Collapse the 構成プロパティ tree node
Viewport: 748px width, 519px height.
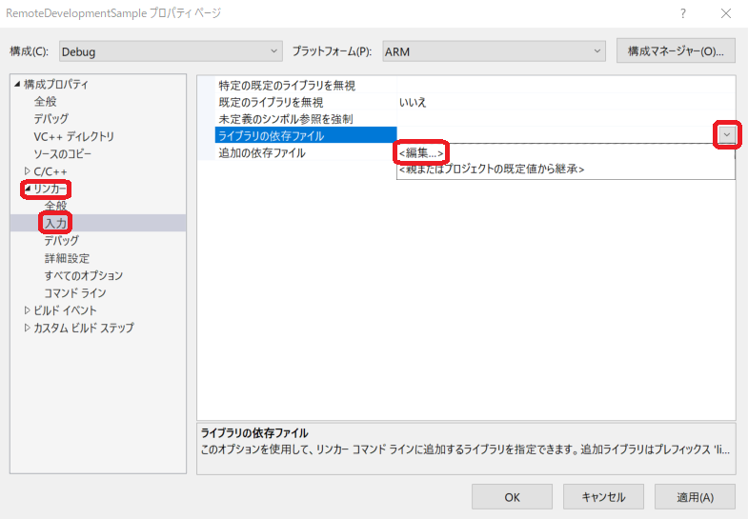[17, 85]
